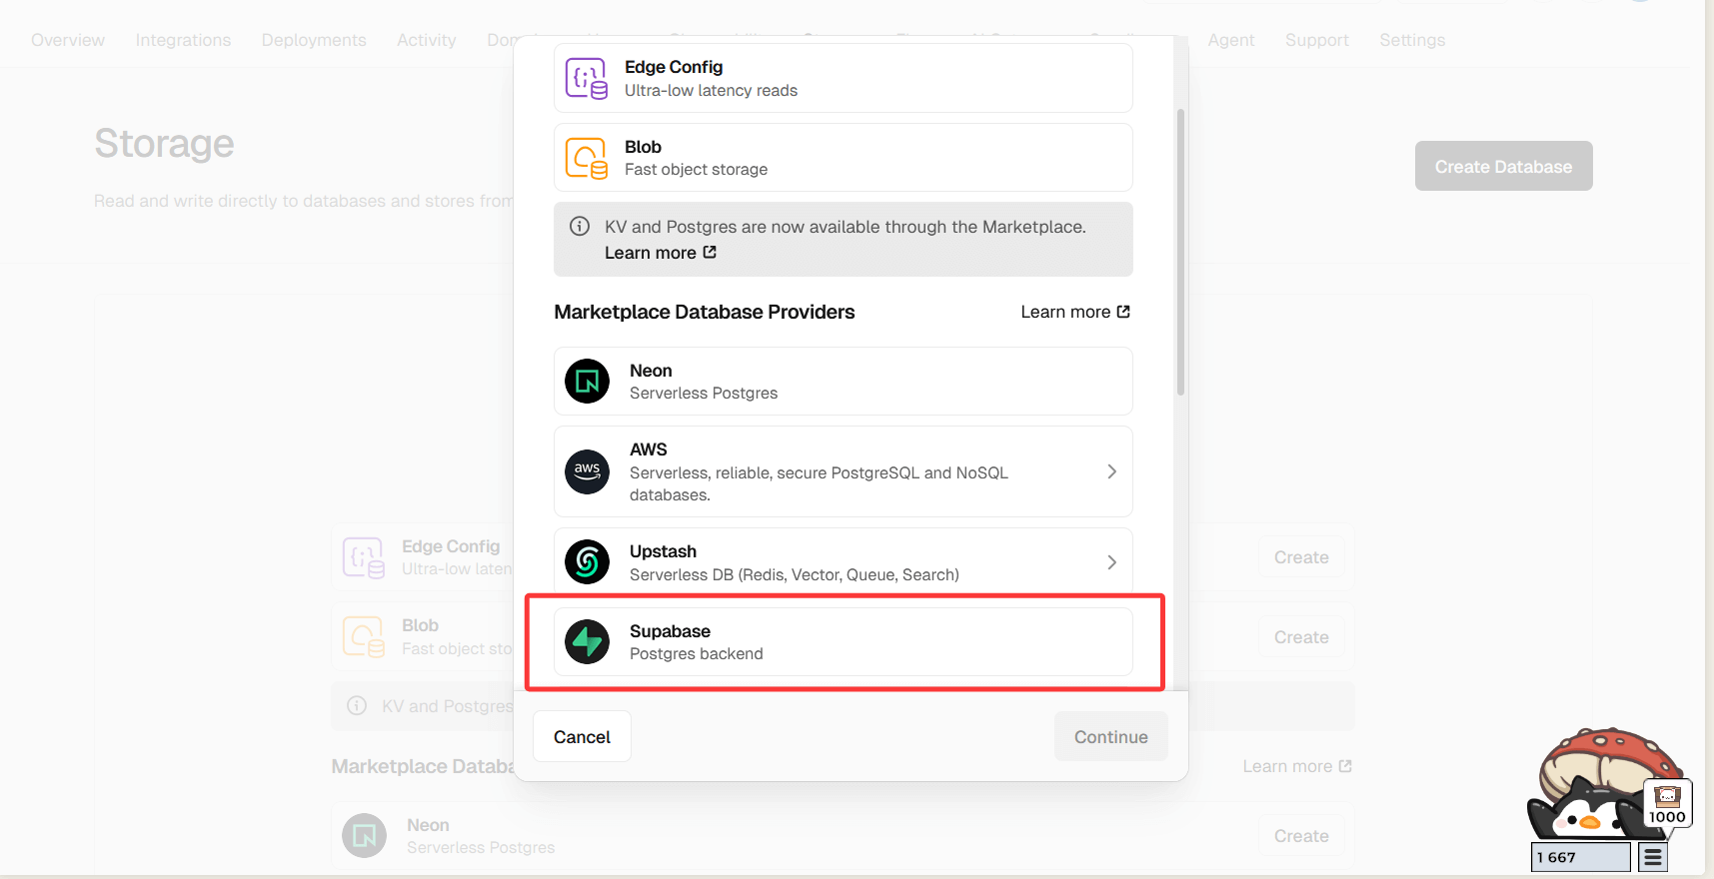Click the info icon beside KV notice
Image resolution: width=1714 pixels, height=879 pixels.
[580, 227]
